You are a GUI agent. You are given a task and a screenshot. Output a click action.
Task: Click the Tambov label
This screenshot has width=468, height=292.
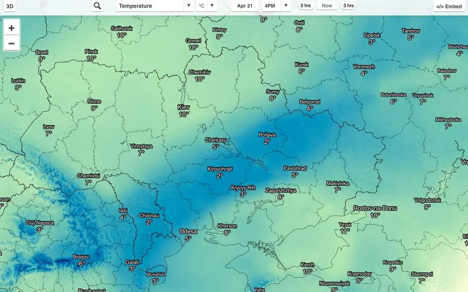411,31
